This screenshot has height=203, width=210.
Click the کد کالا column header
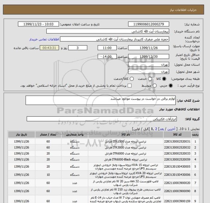(x=177, y=134)
